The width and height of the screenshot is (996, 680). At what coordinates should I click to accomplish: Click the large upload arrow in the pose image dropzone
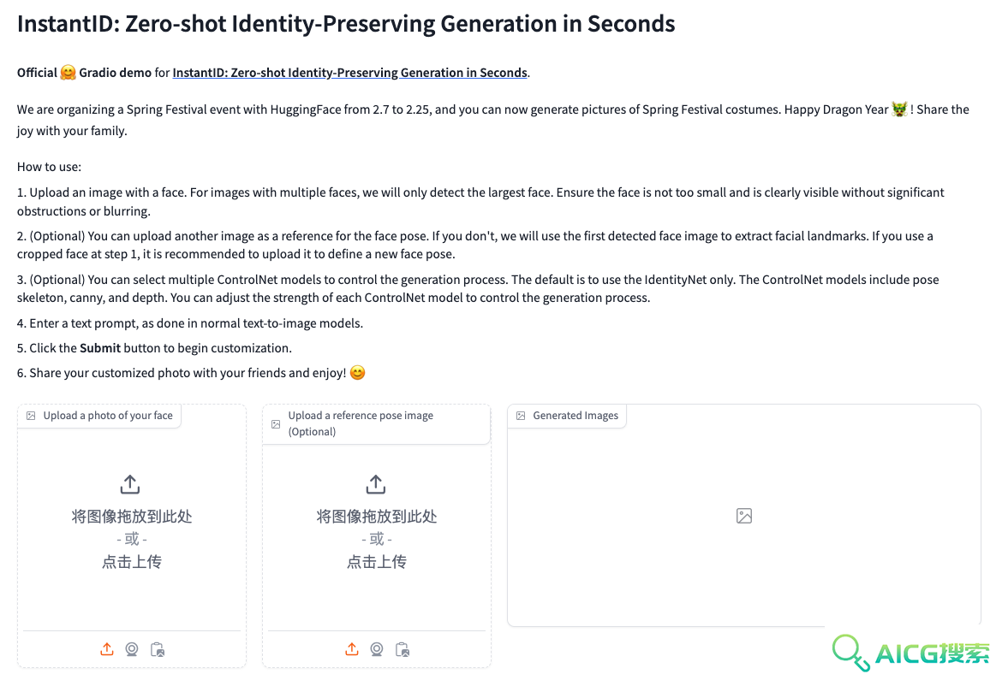coord(375,484)
